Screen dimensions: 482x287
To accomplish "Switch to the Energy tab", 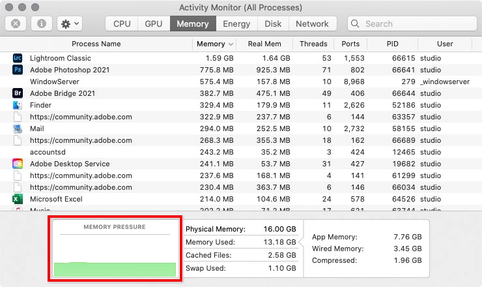I will [x=236, y=23].
